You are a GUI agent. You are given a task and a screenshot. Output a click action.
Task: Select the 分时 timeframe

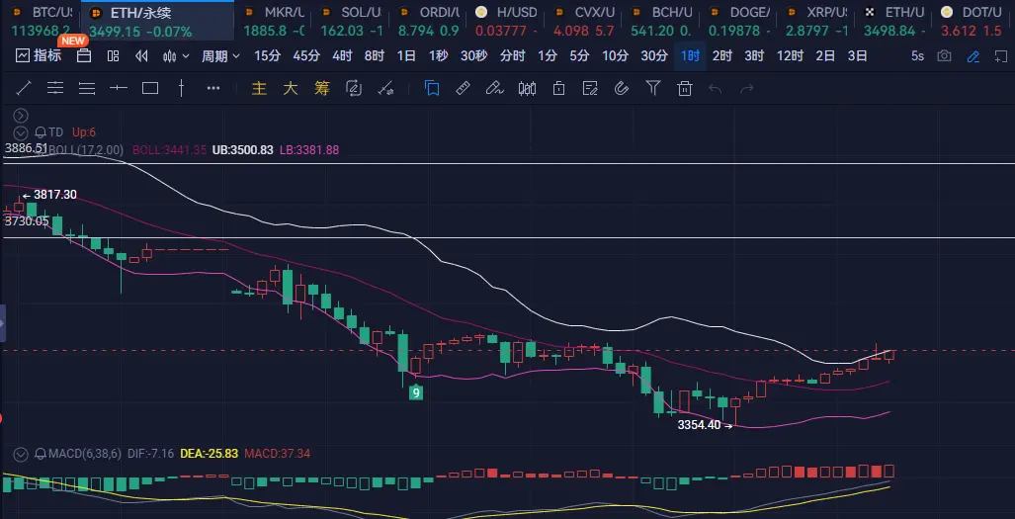point(513,56)
